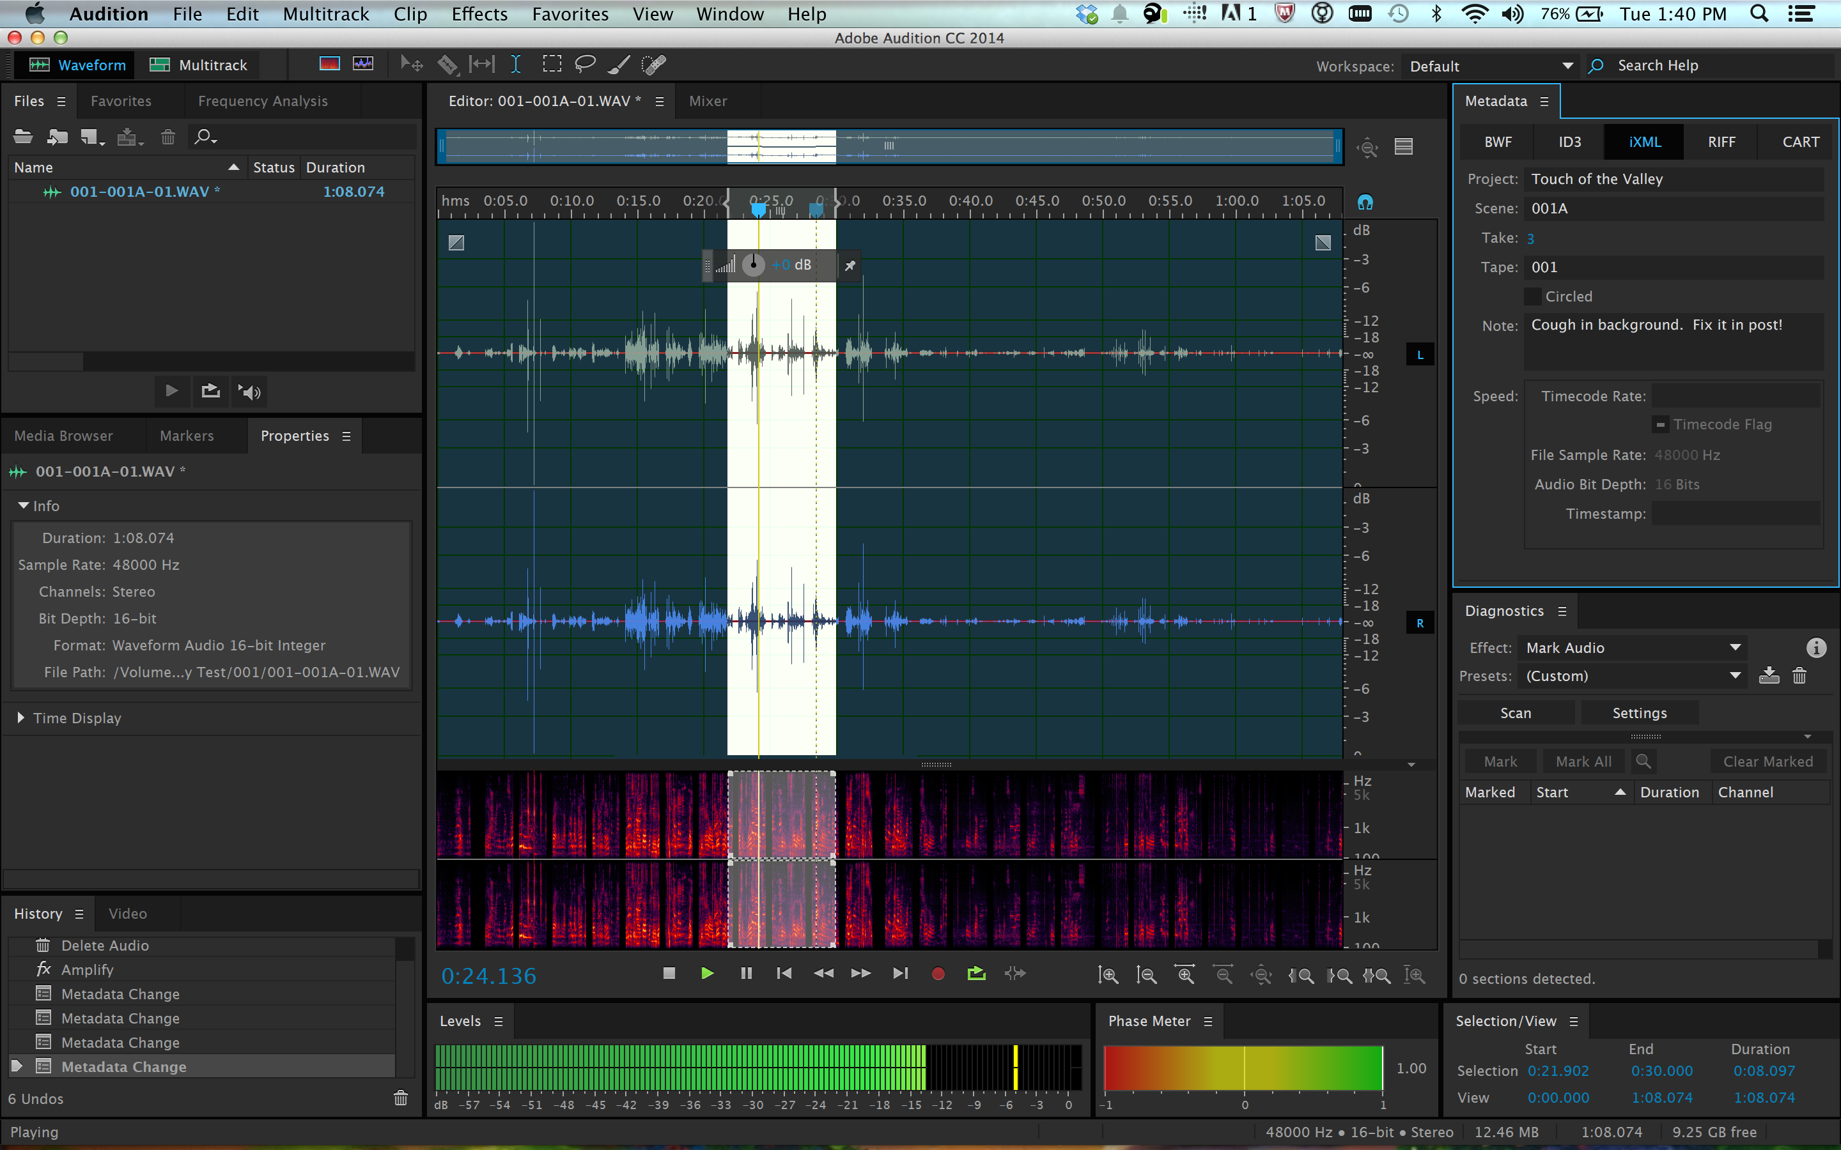Select the Paintbrush Selection tool

pyautogui.click(x=619, y=65)
